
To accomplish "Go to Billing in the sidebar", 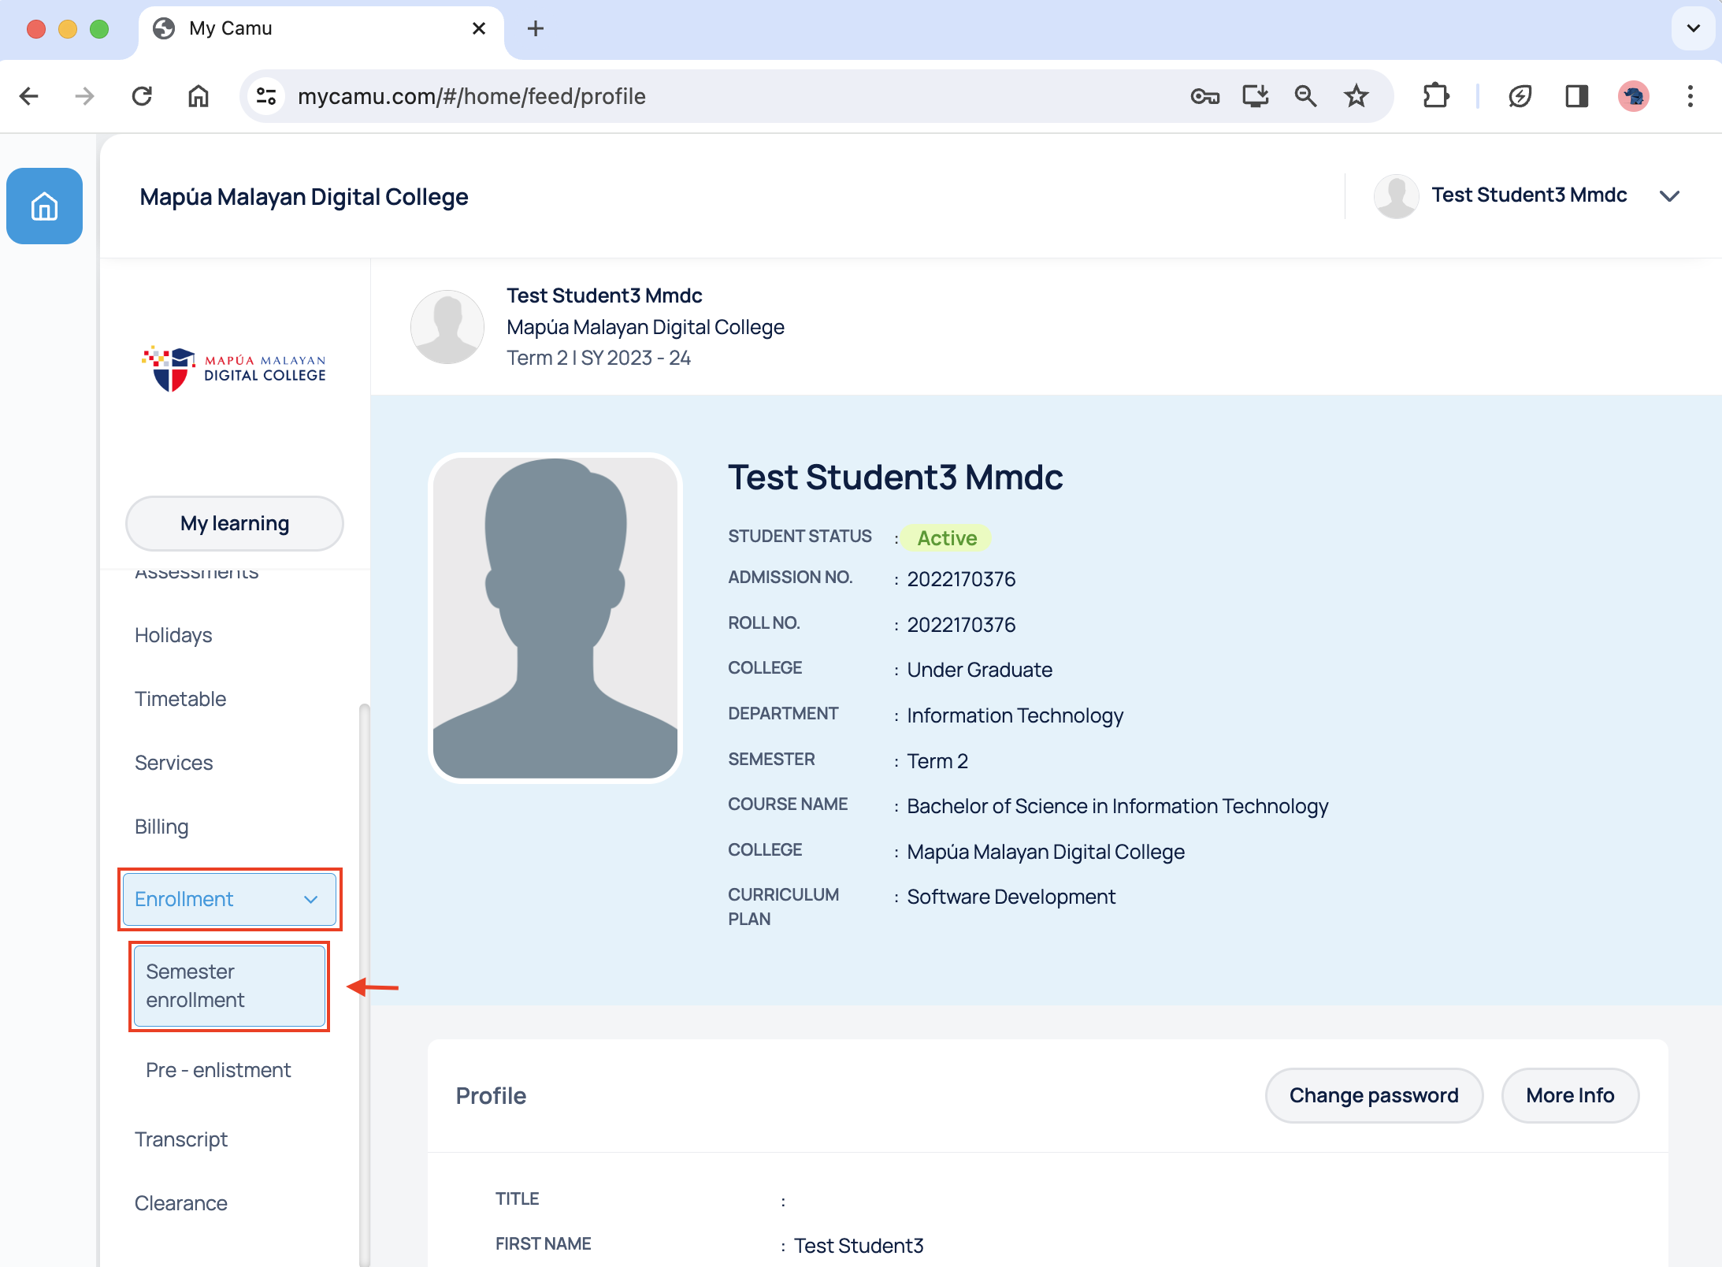I will tap(161, 827).
